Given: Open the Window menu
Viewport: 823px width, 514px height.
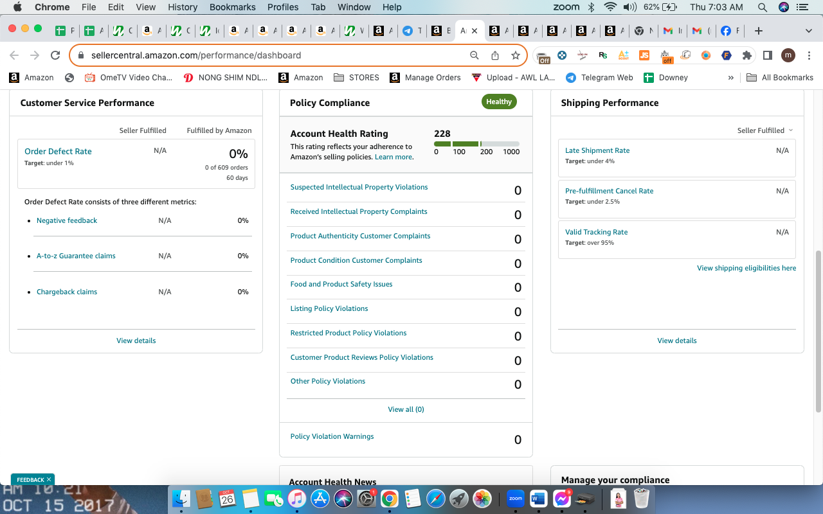Looking at the screenshot, I should pyautogui.click(x=354, y=7).
